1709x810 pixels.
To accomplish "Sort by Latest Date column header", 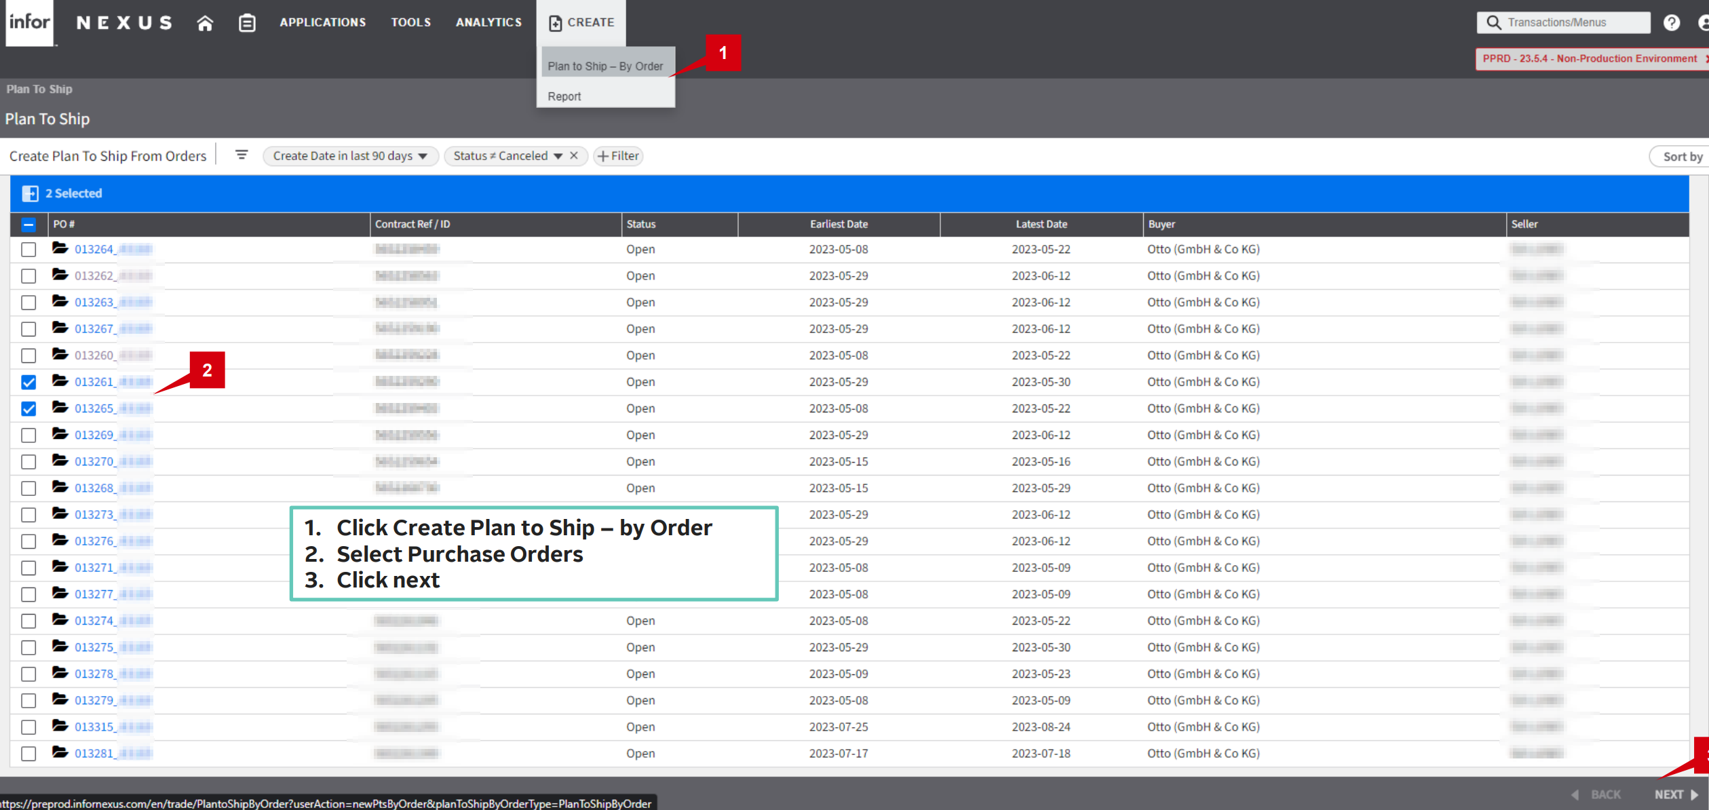I will [1041, 225].
